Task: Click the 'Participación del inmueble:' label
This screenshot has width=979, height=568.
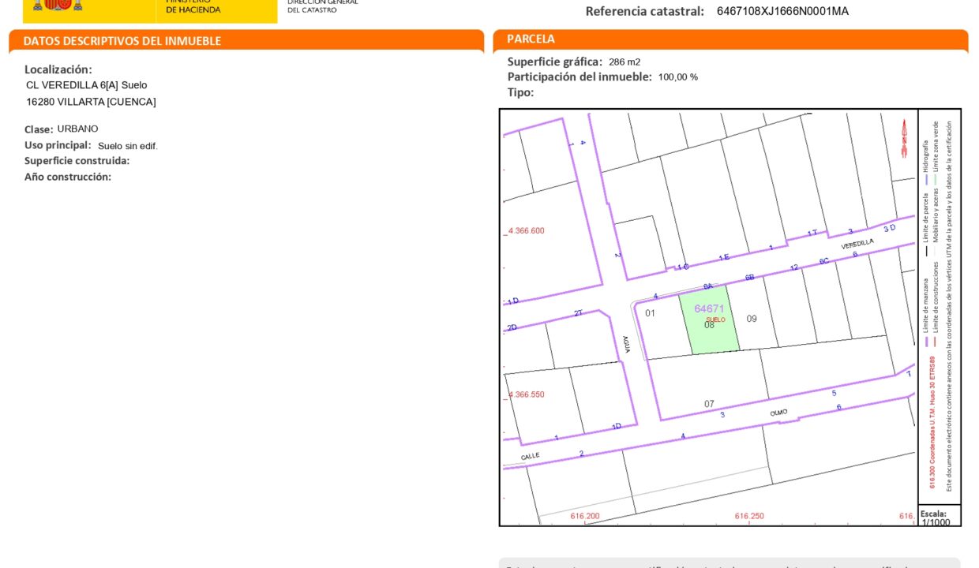Action: [580, 77]
